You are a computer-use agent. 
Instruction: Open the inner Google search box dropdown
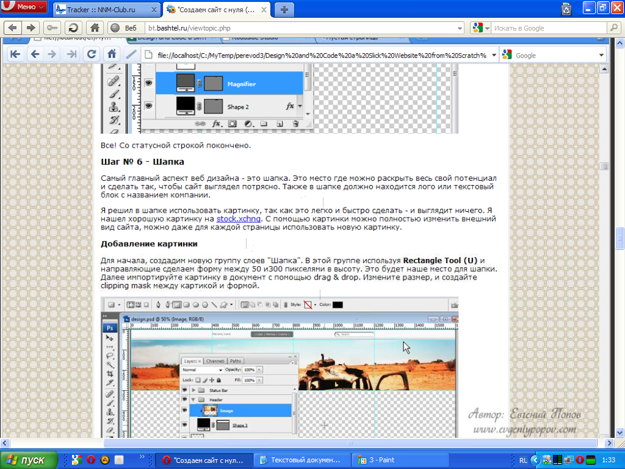[x=601, y=55]
